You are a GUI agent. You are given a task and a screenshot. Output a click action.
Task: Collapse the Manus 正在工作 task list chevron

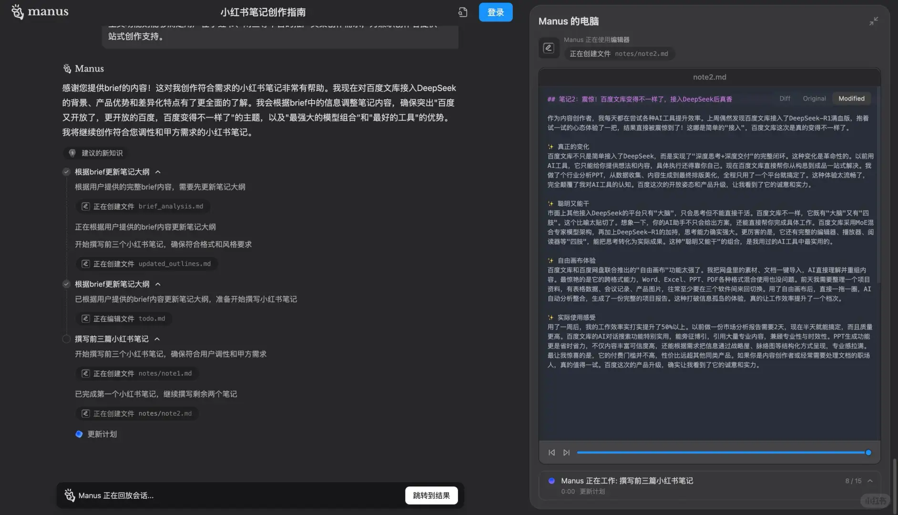[x=870, y=481]
